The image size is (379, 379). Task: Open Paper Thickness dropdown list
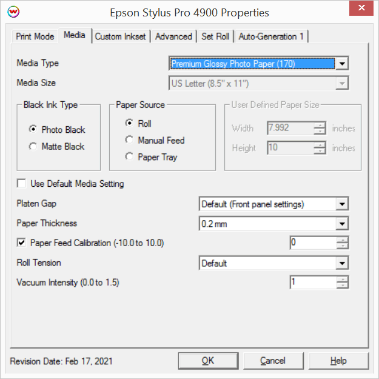click(x=343, y=224)
